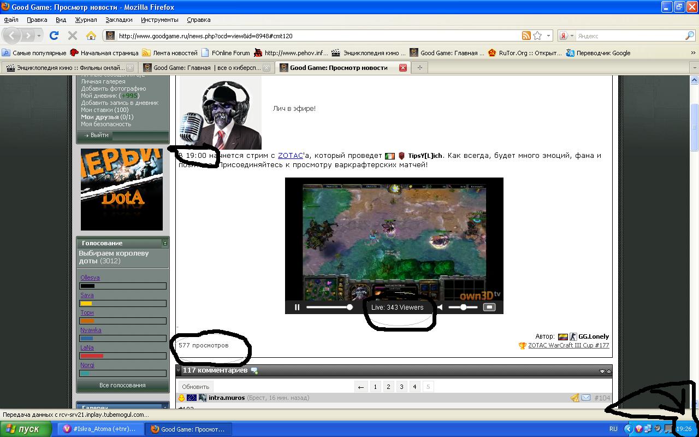Show more bookmarks with the toolbar chevron
Screen dimensions: 699x437
point(694,53)
